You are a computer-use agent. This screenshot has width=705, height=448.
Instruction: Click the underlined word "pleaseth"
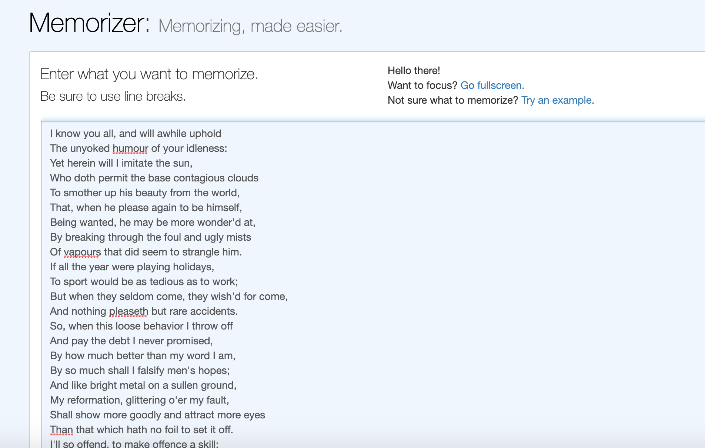pyautogui.click(x=128, y=311)
